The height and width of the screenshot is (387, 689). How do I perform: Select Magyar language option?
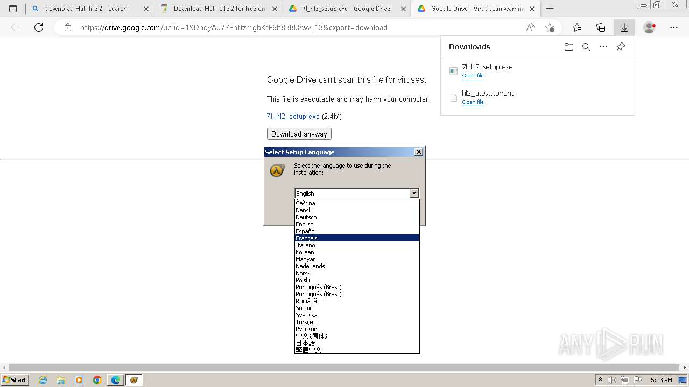coord(357,259)
